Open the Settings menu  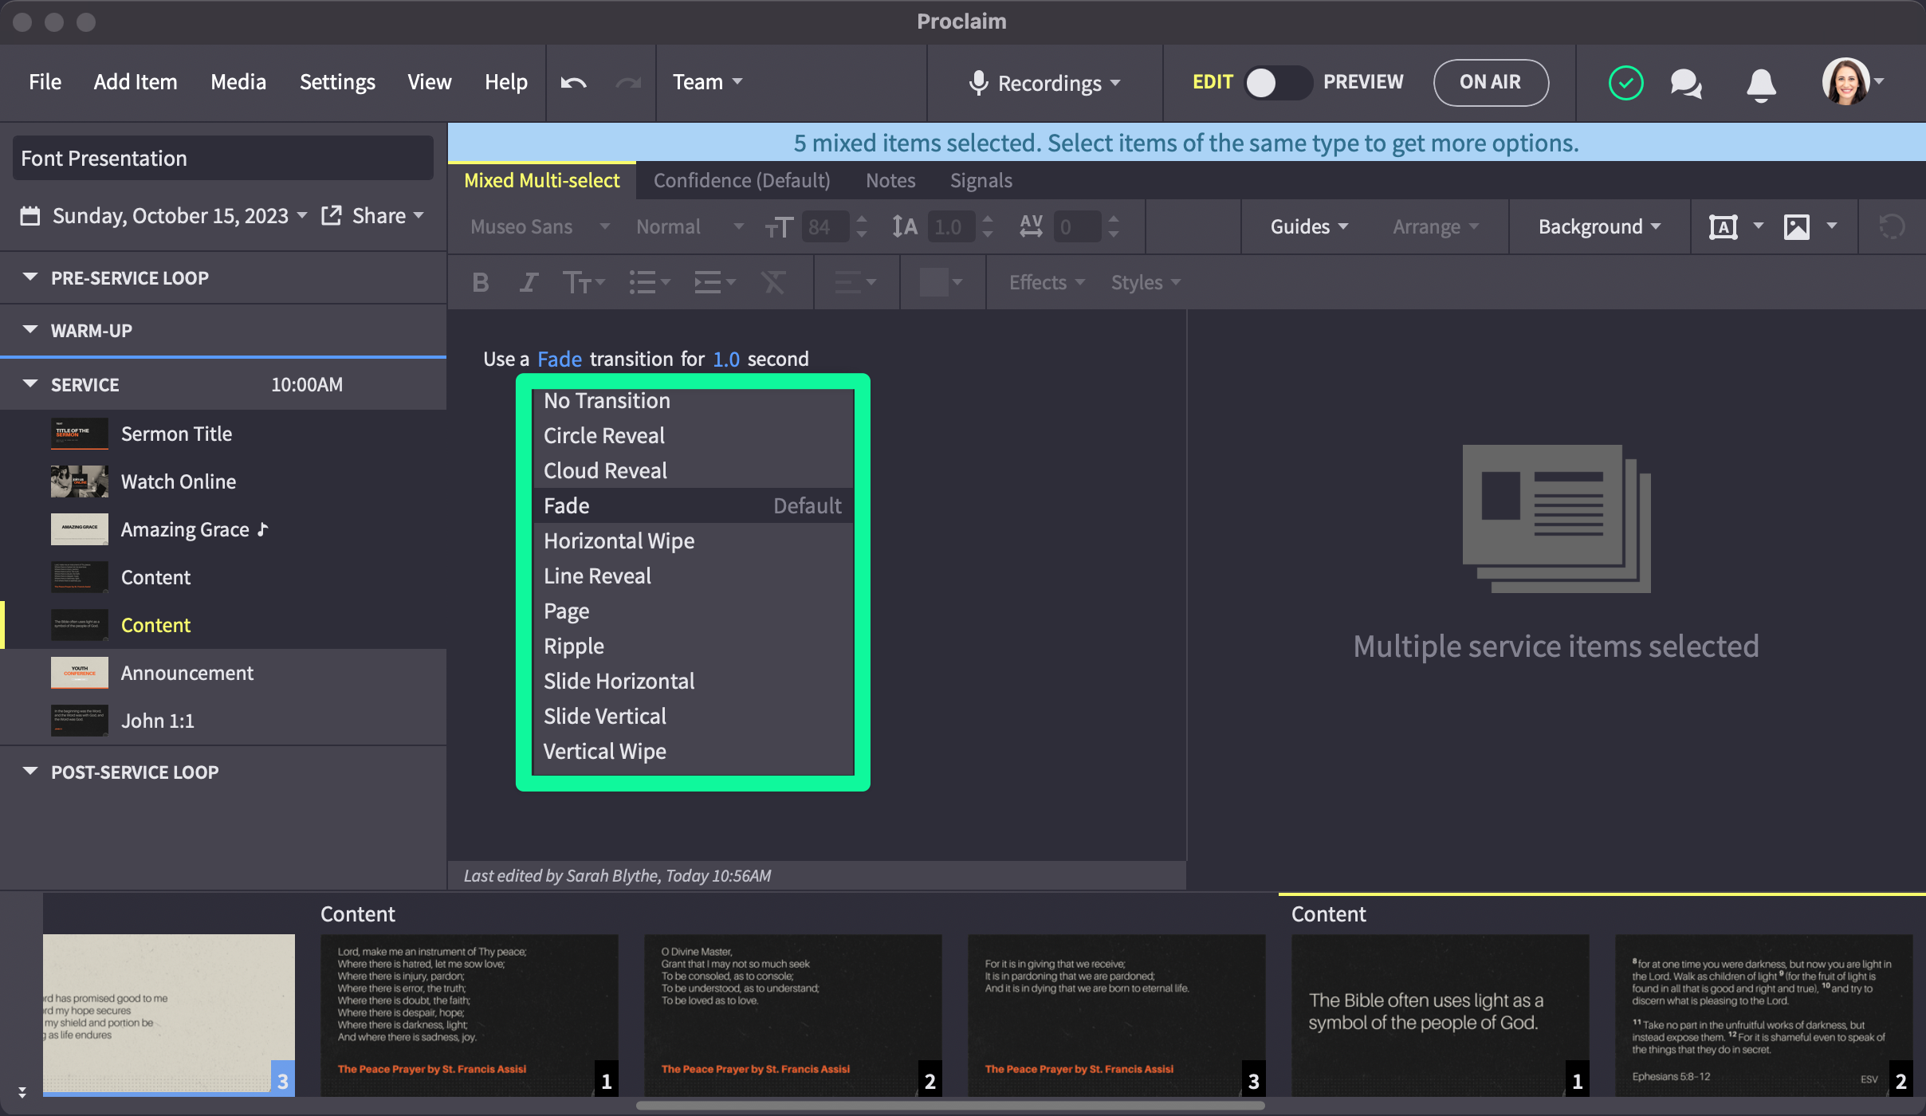(337, 82)
